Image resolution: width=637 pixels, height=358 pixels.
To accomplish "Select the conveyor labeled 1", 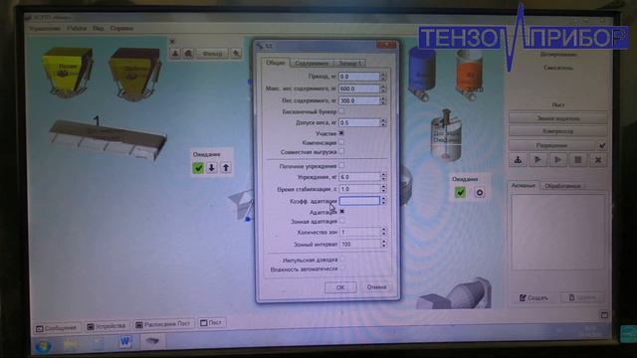I will tap(107, 138).
